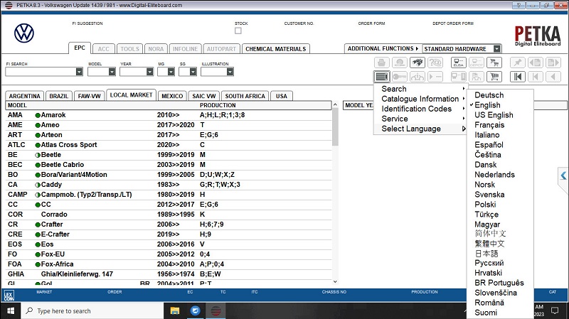
Task: Click the menu list icon button
Action: coord(381,77)
